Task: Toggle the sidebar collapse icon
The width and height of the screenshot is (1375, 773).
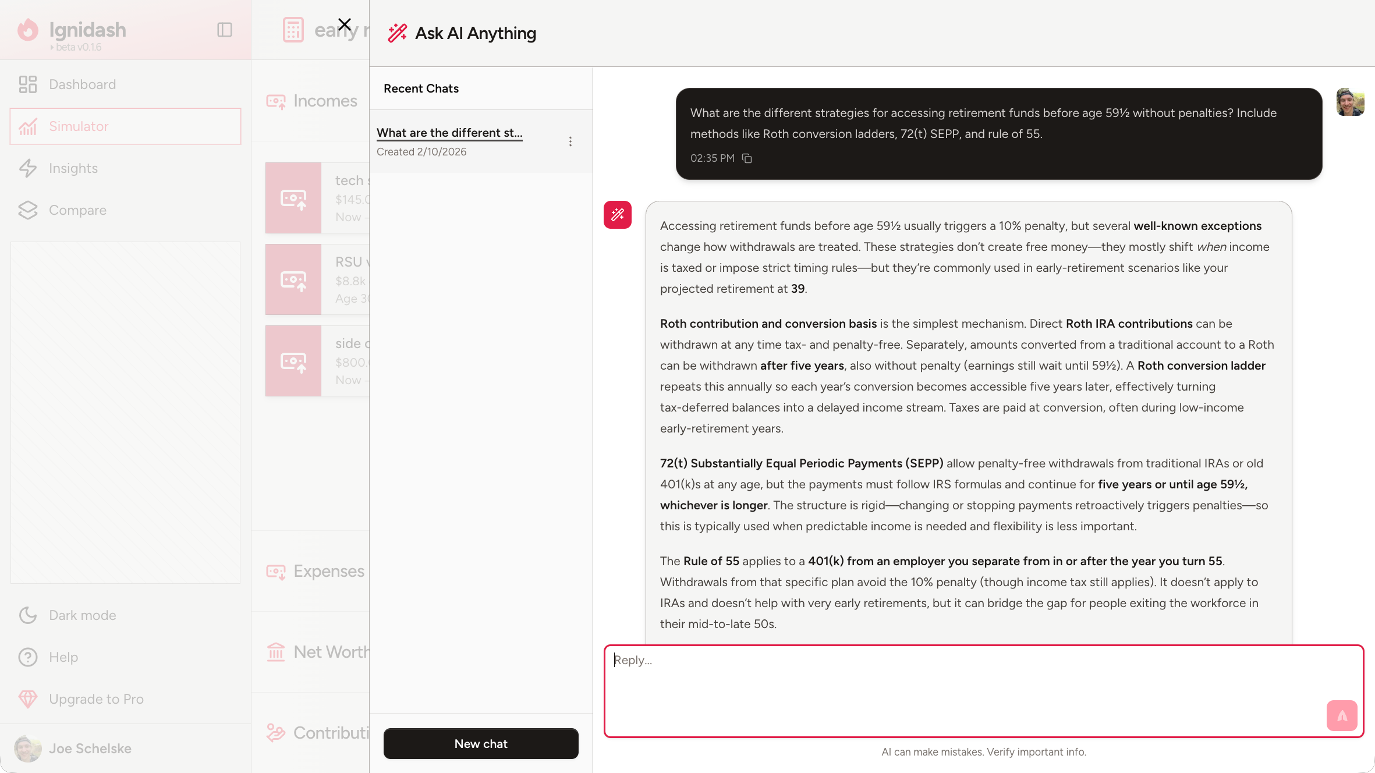Action: click(225, 30)
